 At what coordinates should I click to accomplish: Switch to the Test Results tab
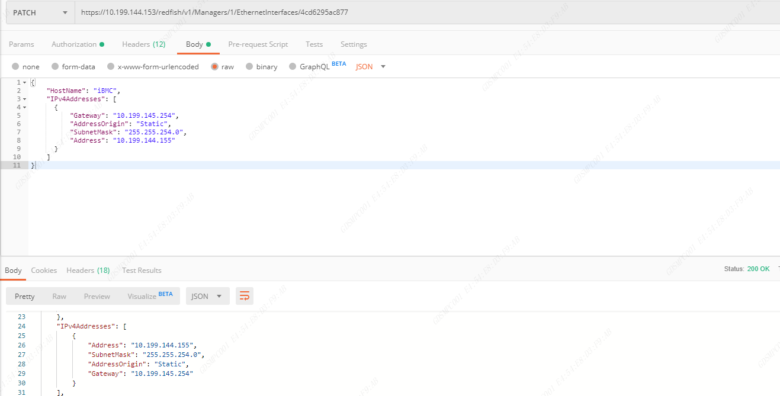142,271
